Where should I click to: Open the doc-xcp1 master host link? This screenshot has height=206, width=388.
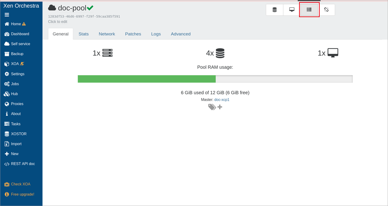pos(222,100)
